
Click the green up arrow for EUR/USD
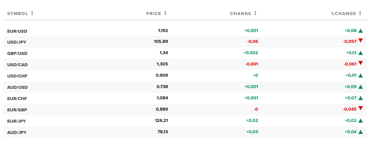(361, 30)
